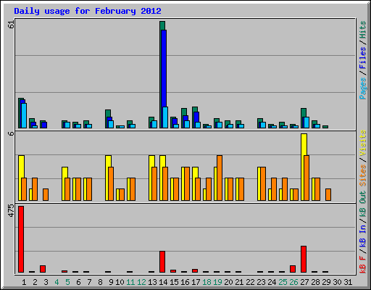Click day label "16" on the x-axis
The width and height of the screenshot is (371, 290).
[x=185, y=282]
